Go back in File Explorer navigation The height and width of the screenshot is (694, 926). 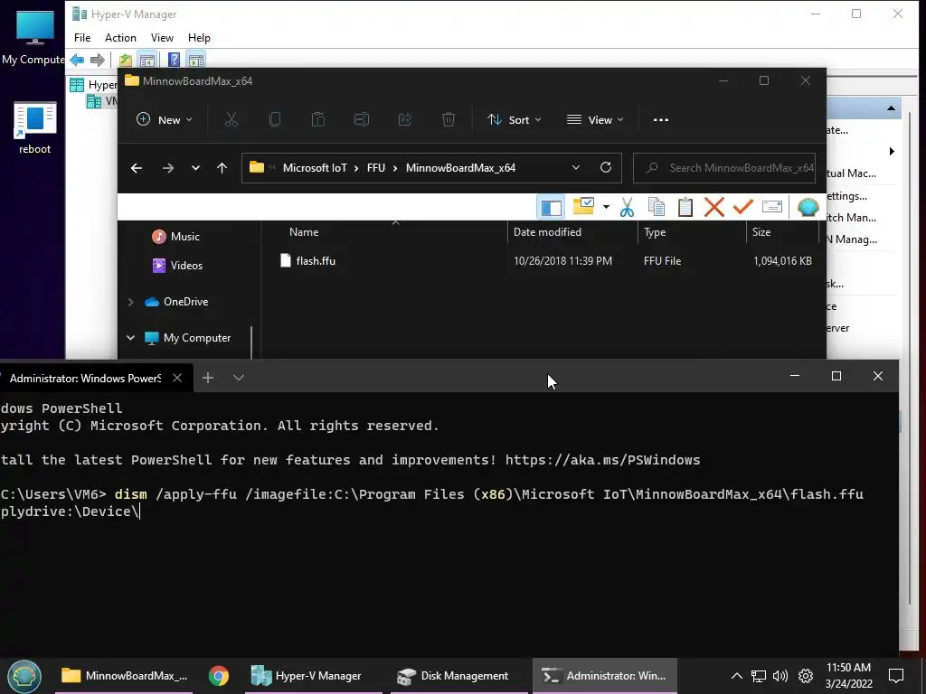click(x=137, y=168)
